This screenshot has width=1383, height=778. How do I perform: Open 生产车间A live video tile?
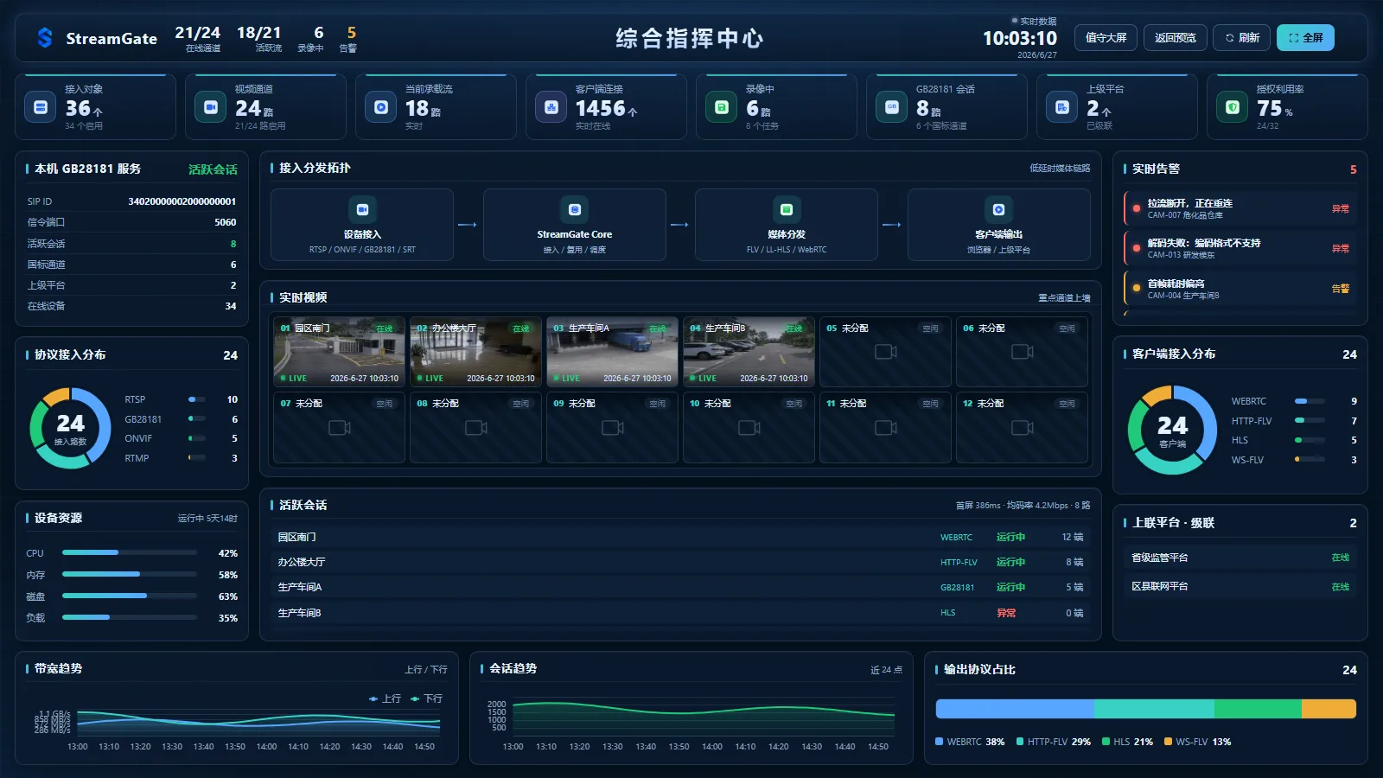pos(612,352)
